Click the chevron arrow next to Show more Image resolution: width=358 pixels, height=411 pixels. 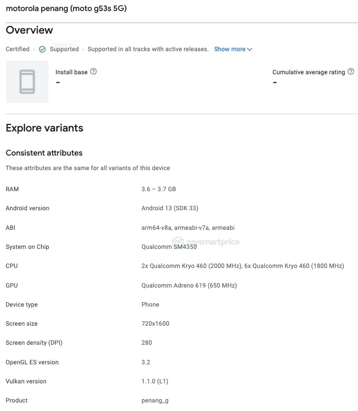(x=250, y=49)
